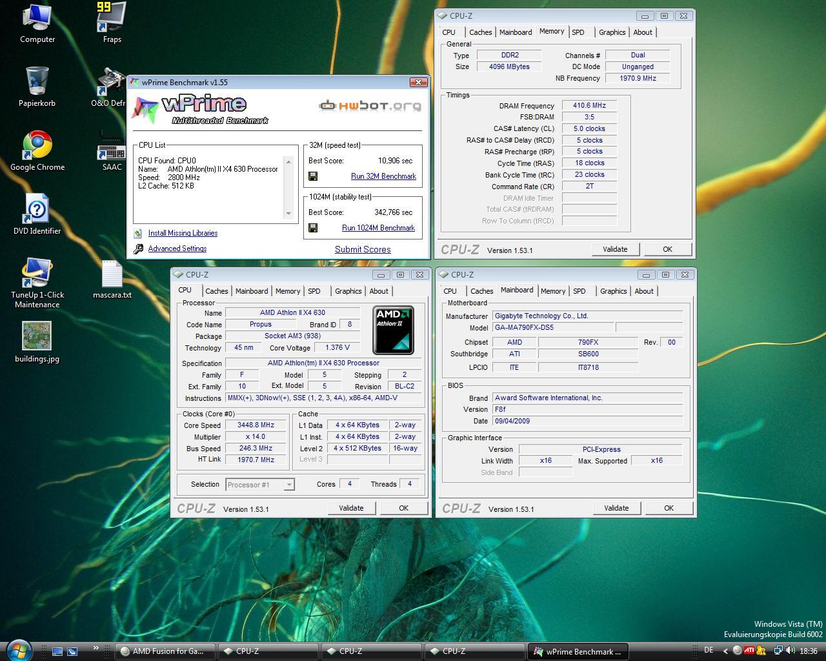Open Graphics tab in Mainboard window

(x=614, y=291)
